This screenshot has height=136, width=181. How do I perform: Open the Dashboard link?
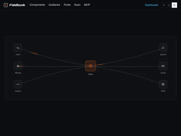(x=152, y=5)
